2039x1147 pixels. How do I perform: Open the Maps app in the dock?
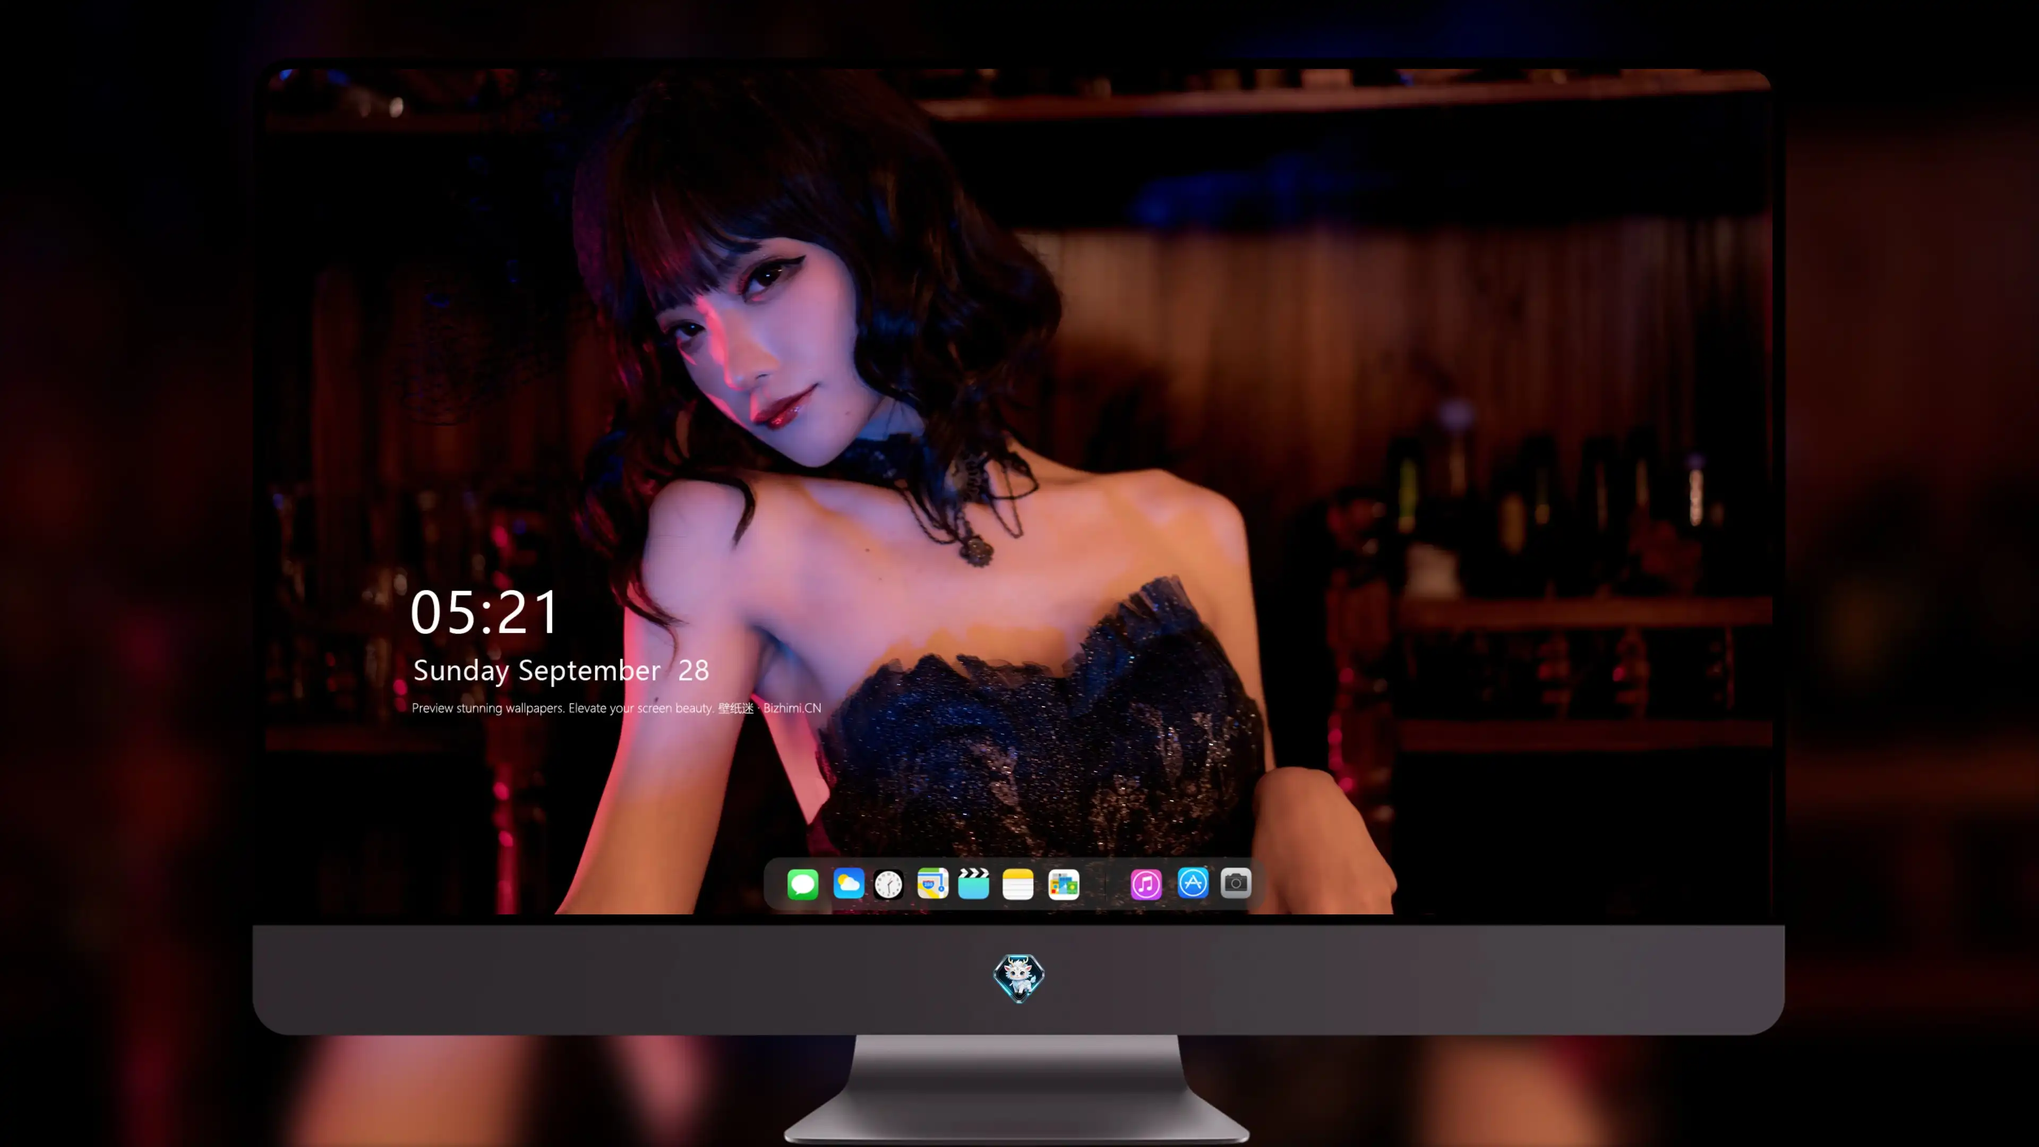click(932, 884)
